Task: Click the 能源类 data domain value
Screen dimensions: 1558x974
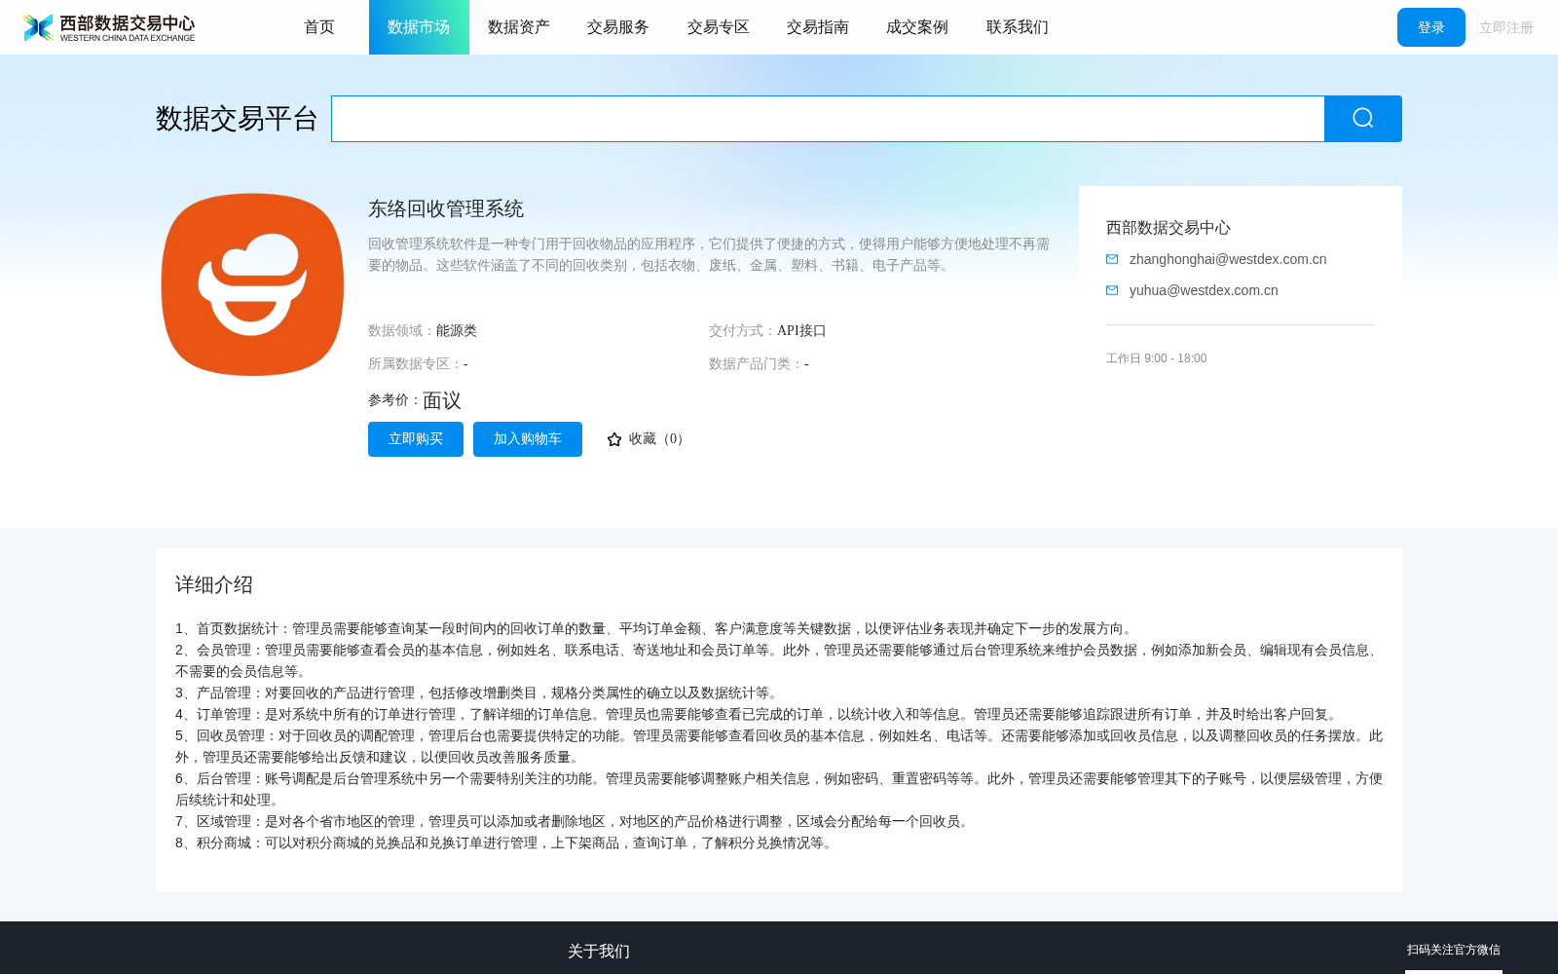Action: [457, 331]
